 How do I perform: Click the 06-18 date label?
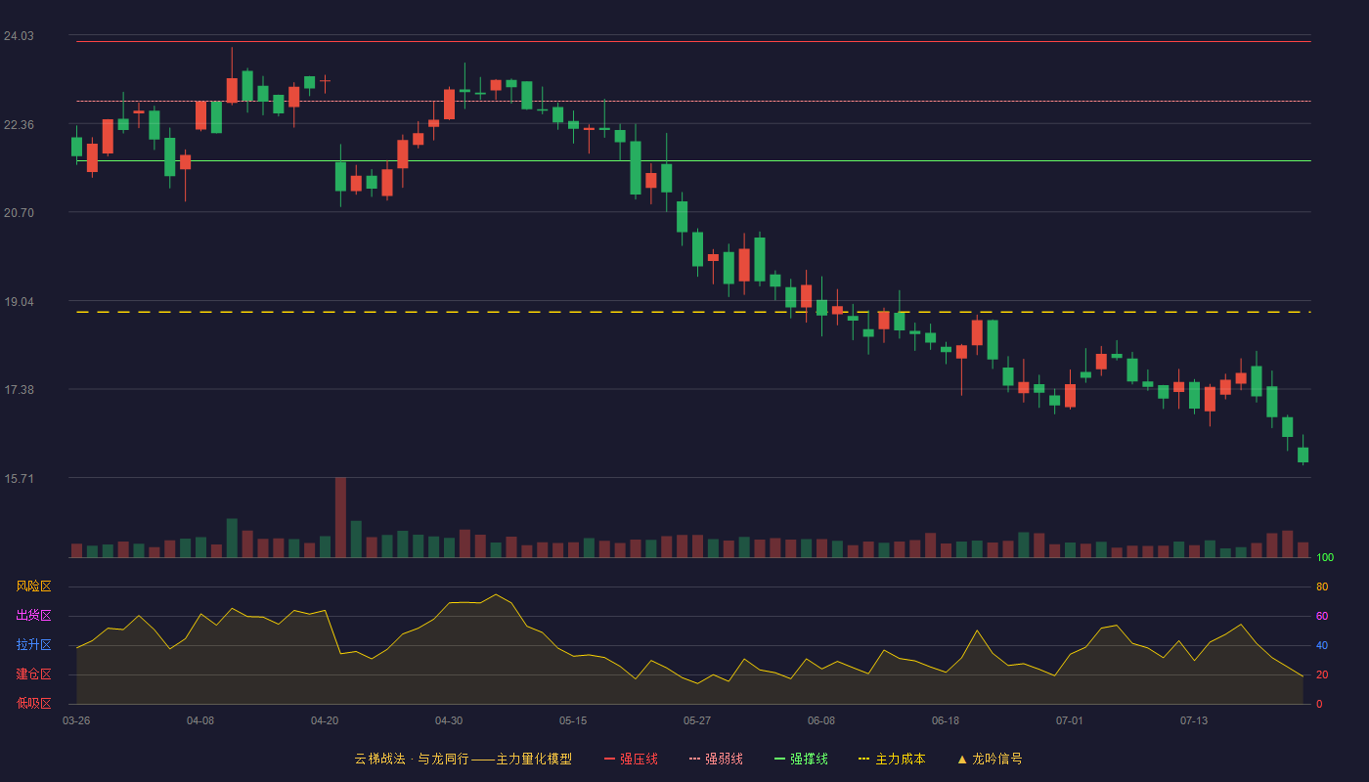coord(946,720)
